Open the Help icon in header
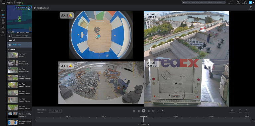The width and height of the screenshot is (255, 126). [238, 2]
